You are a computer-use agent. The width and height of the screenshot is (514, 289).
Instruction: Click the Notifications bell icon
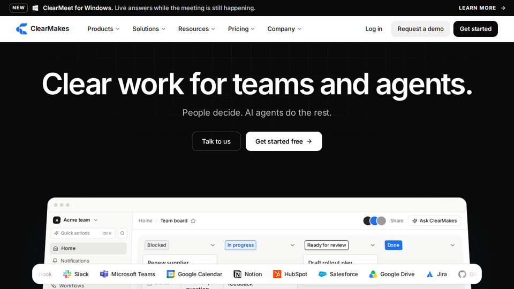tap(55, 261)
